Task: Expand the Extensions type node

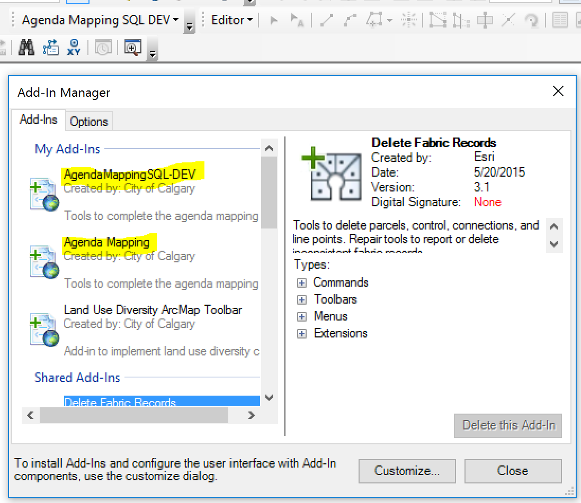Action: coord(302,334)
